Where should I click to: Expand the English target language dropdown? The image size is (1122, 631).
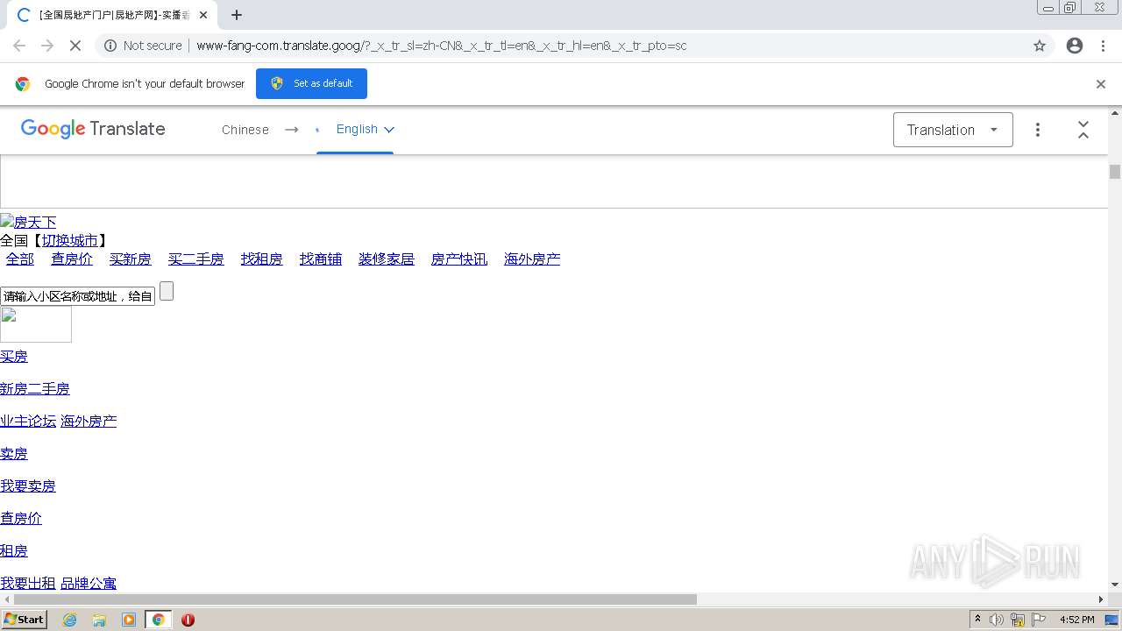[x=366, y=129]
